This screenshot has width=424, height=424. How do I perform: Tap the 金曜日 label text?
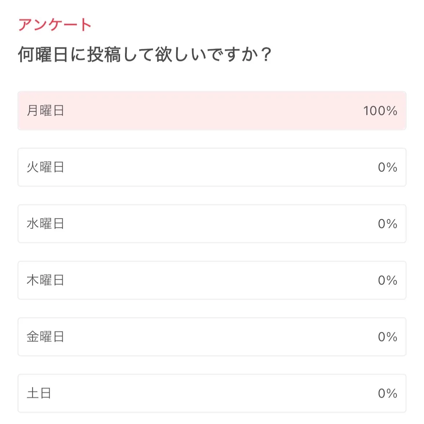click(45, 337)
